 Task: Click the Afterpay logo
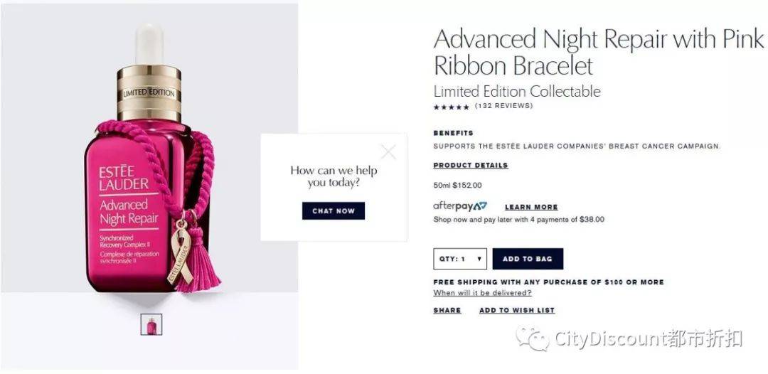click(460, 207)
